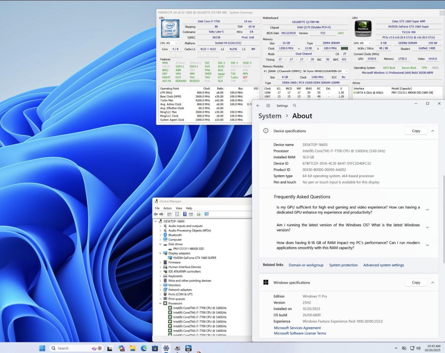Image resolution: width=445 pixels, height=353 pixels.
Task: Collapse the Device specifications section chevron
Action: (x=433, y=131)
